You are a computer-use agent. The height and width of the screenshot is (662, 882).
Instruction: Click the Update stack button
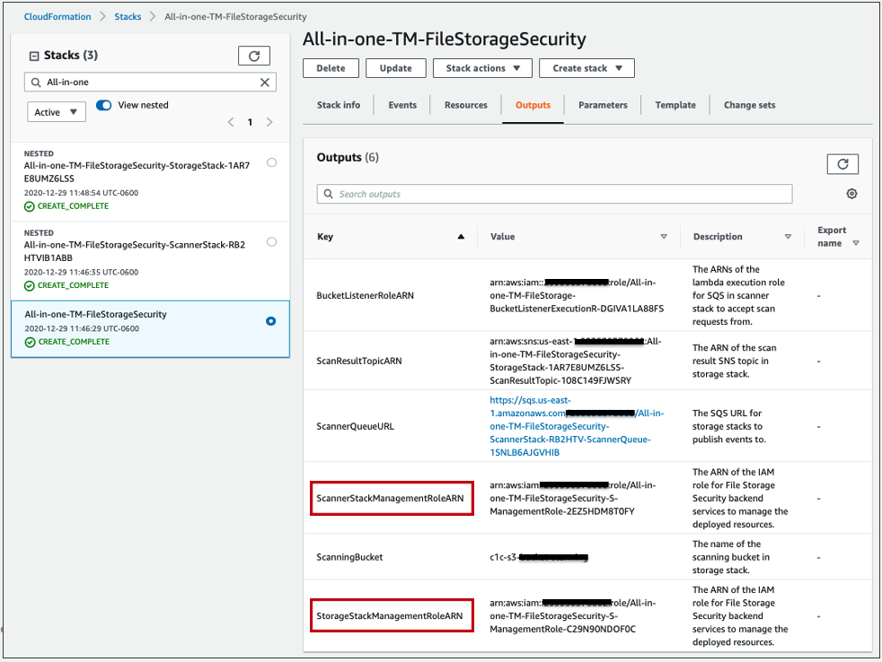pyautogui.click(x=395, y=68)
